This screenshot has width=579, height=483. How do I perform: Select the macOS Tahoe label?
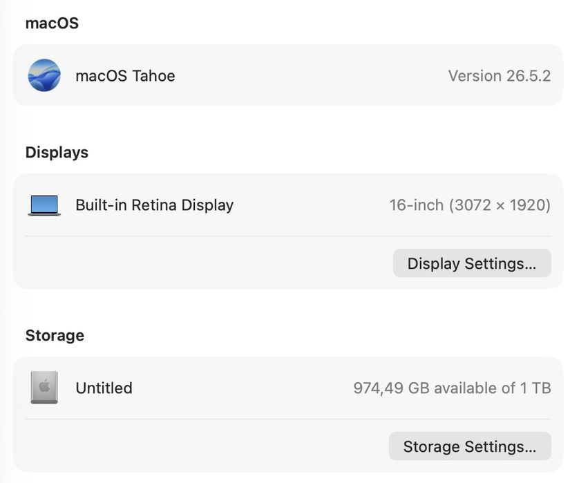pos(125,76)
